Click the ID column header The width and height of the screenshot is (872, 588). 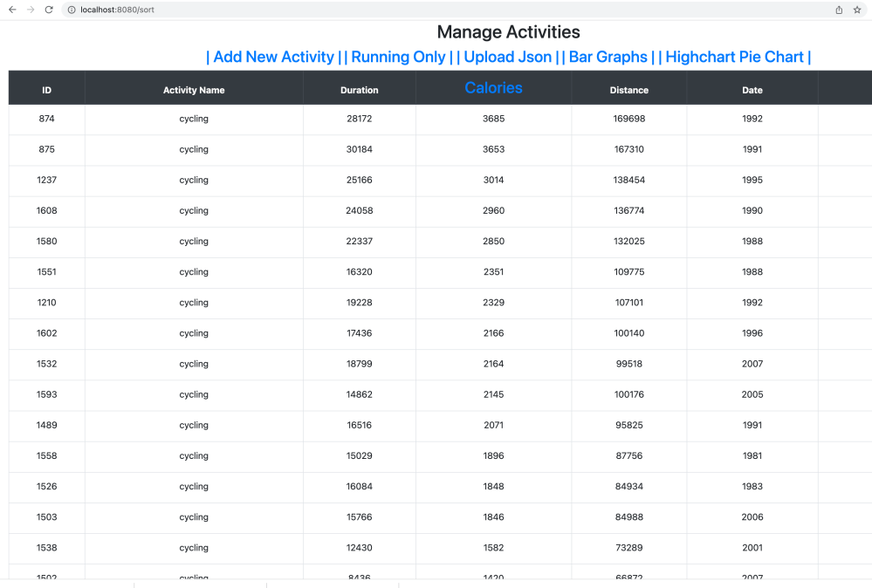point(47,90)
